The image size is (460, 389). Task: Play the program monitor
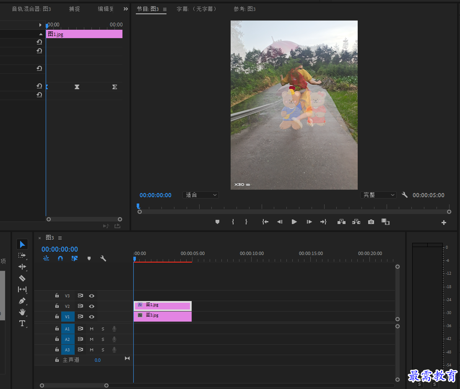294,222
